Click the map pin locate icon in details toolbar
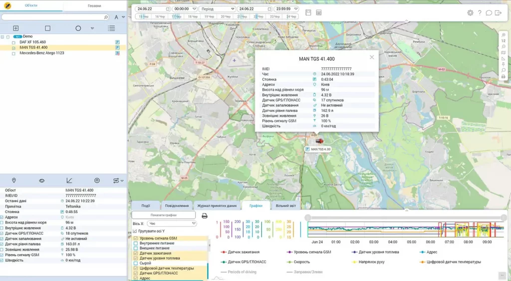Image resolution: width=511 pixels, height=281 pixels. [13, 180]
